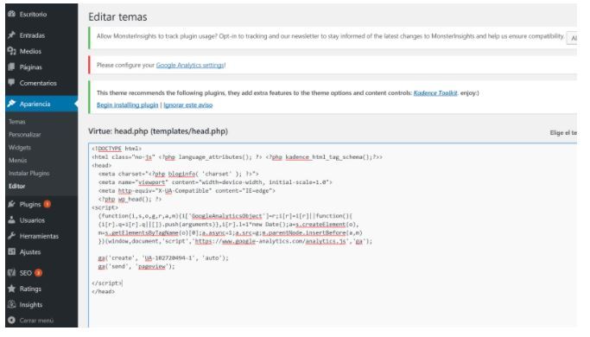This screenshot has width=590, height=337.
Task: Open the Google Analytics settings link
Action: (x=190, y=65)
